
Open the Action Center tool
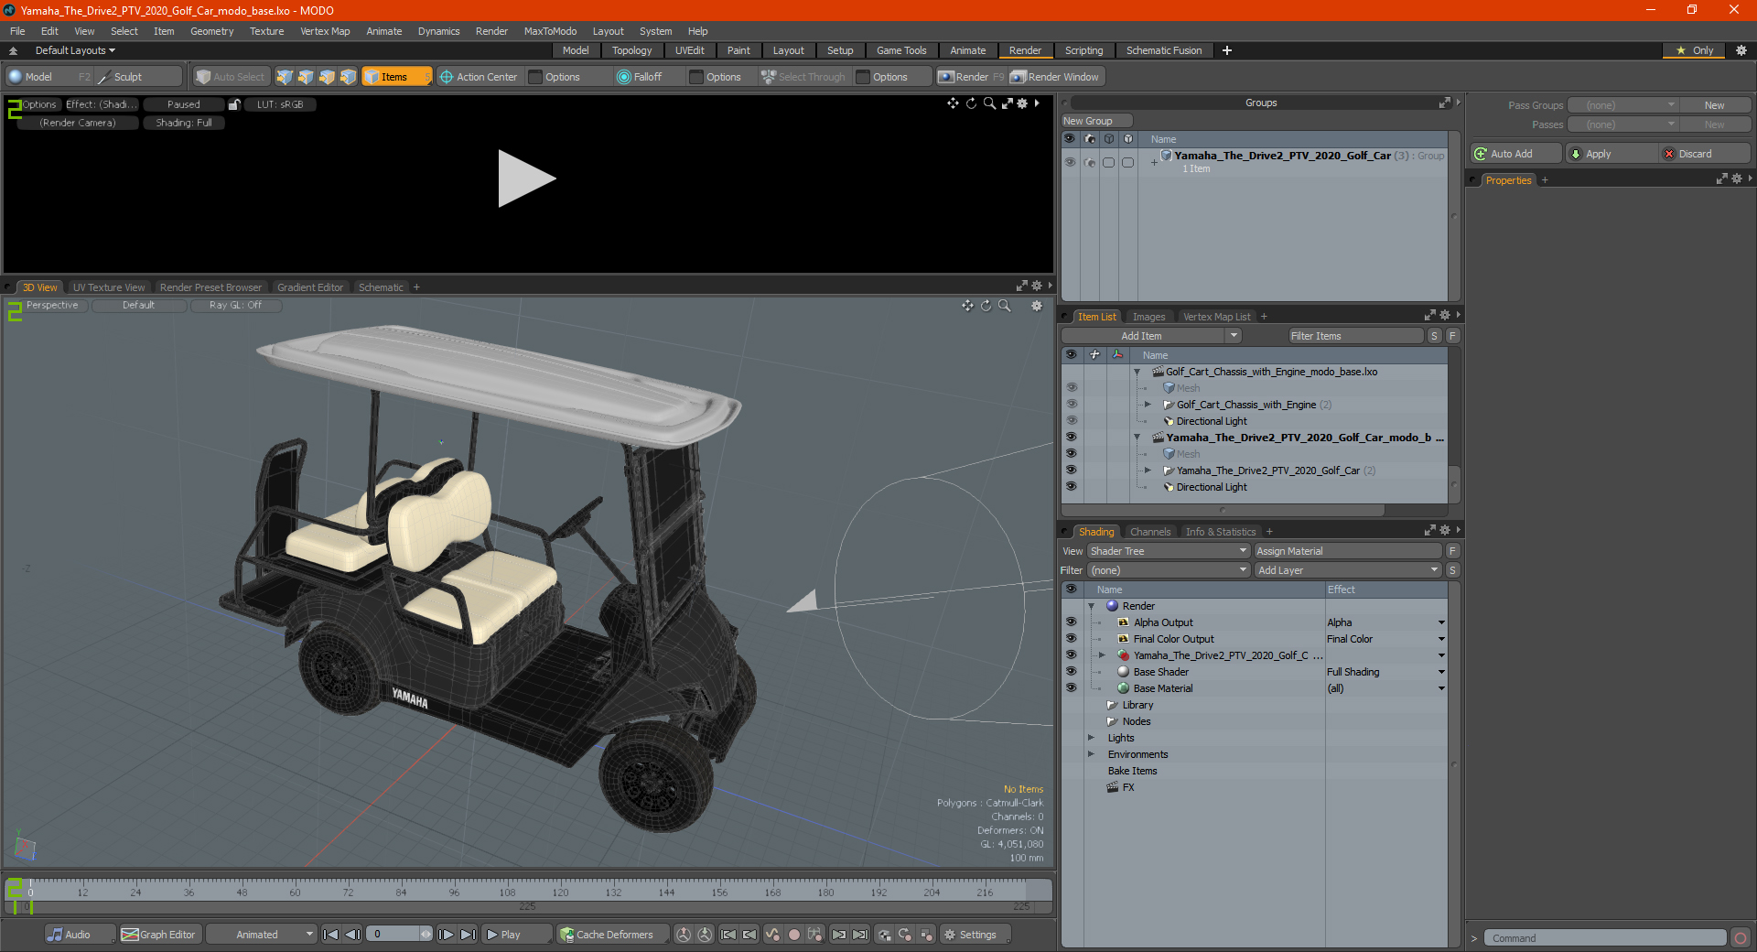(x=479, y=77)
